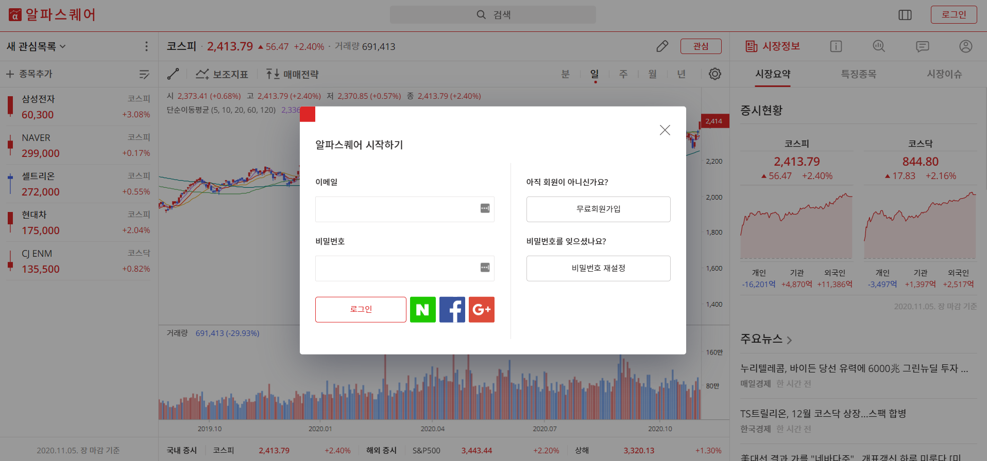
Task: Click the pencil edit icon beside 관심
Action: click(662, 46)
